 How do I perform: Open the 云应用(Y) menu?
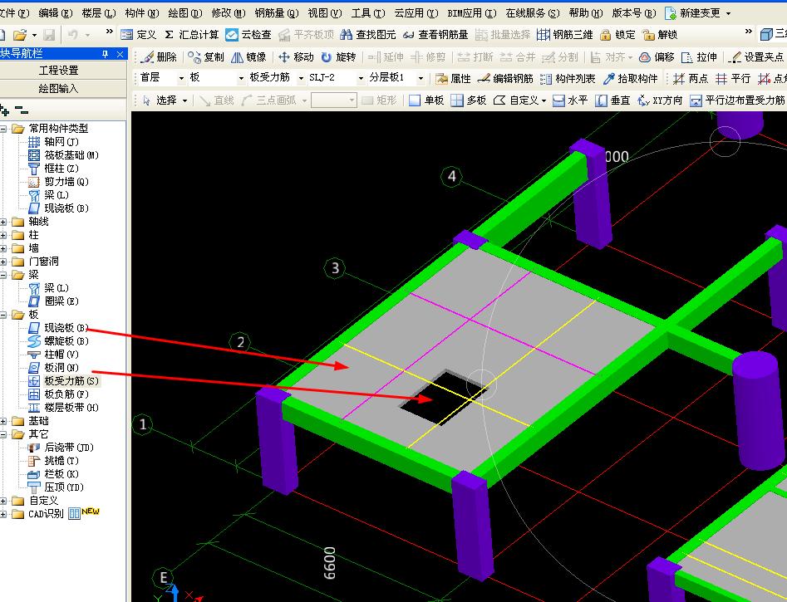pyautogui.click(x=416, y=13)
